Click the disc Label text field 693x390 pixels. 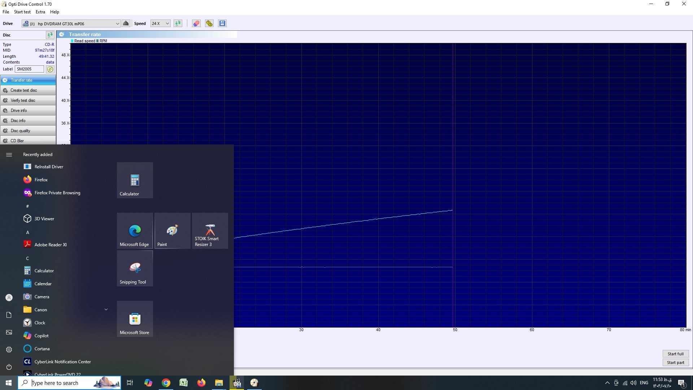coord(29,69)
